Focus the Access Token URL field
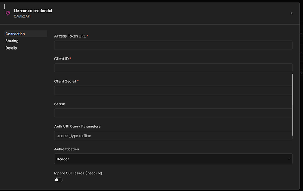This screenshot has width=303, height=191. tap(173, 45)
